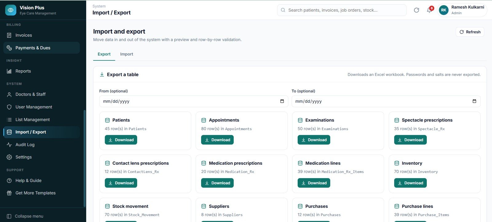Click the Ramesh Kulkarni user name

click(468, 7)
